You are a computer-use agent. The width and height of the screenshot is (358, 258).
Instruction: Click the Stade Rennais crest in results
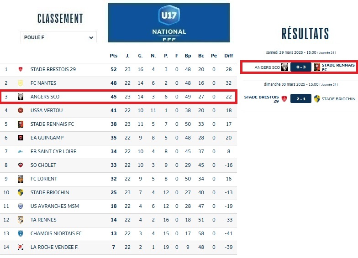pyautogui.click(x=317, y=67)
